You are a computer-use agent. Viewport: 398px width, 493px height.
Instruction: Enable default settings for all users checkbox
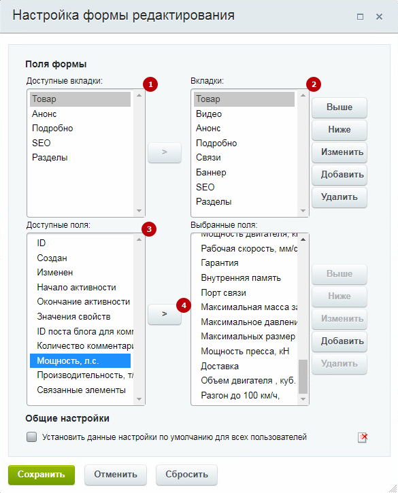point(31,437)
